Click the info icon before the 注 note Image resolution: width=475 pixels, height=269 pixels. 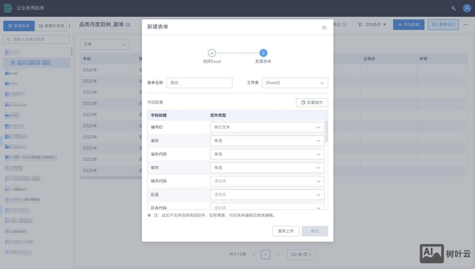coord(149,215)
